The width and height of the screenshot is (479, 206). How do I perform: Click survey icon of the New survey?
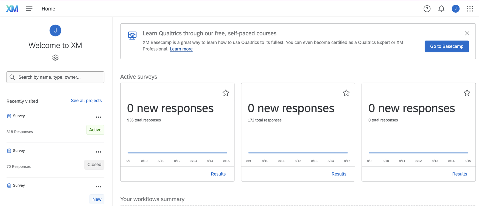point(9,185)
